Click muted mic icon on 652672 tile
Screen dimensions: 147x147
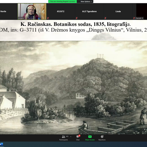48,18
